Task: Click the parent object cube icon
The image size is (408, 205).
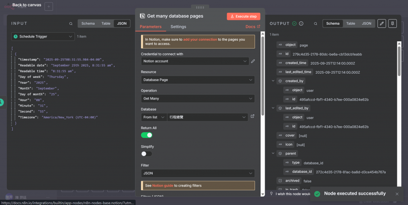Action: 280,154
